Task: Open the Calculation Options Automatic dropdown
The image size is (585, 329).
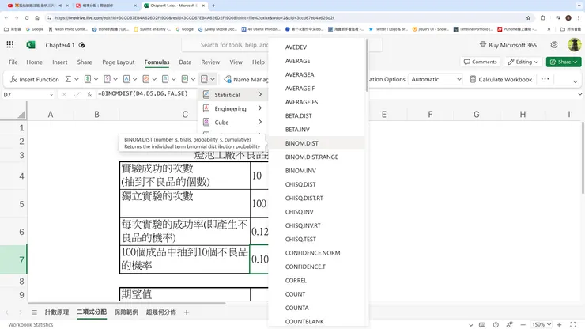Action: pos(436,79)
